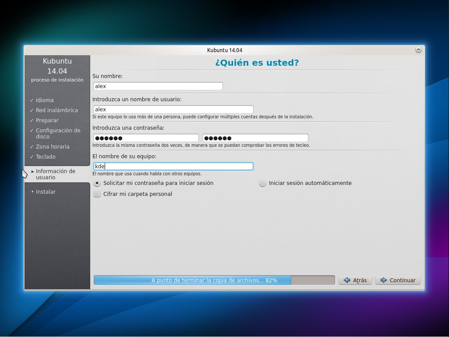Click 'Introduzca una contraseña:' label
The height and width of the screenshot is (337, 449).
(128, 128)
